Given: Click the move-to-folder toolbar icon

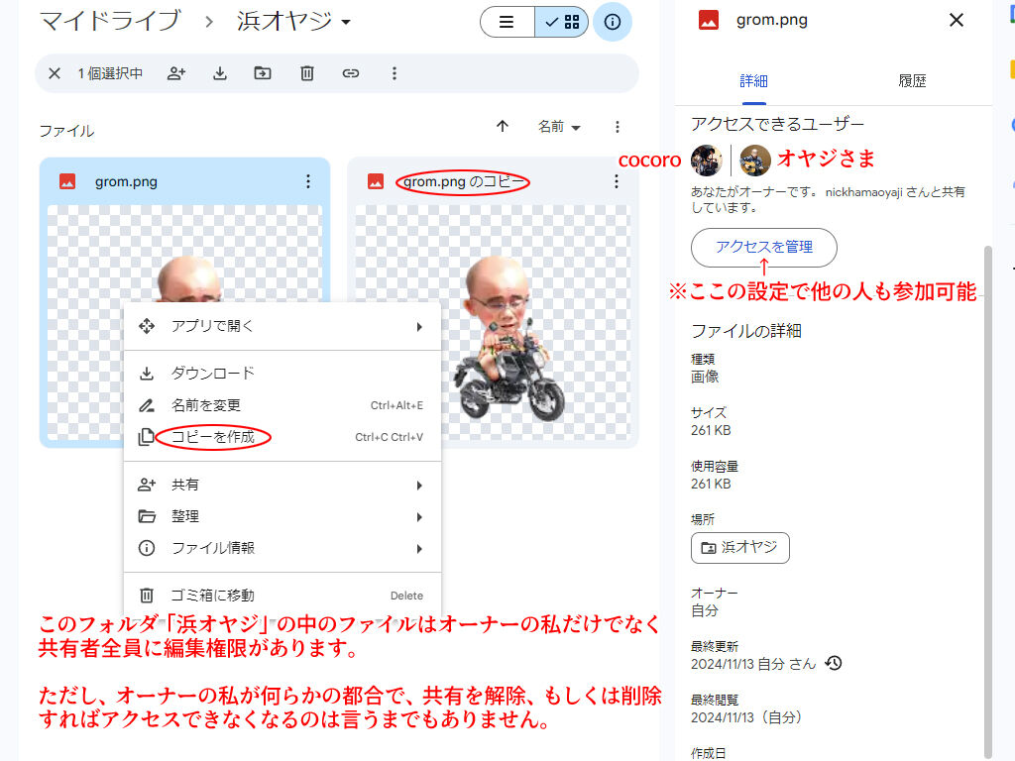Looking at the screenshot, I should [x=263, y=73].
